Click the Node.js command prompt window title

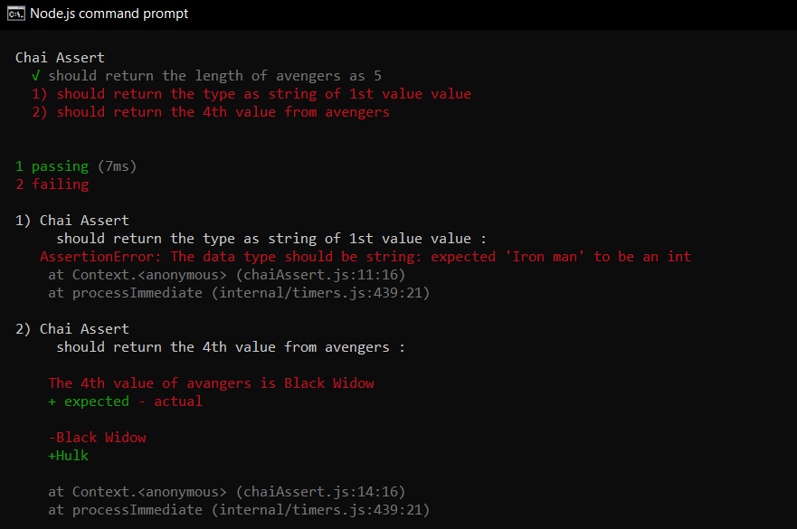pyautogui.click(x=109, y=14)
